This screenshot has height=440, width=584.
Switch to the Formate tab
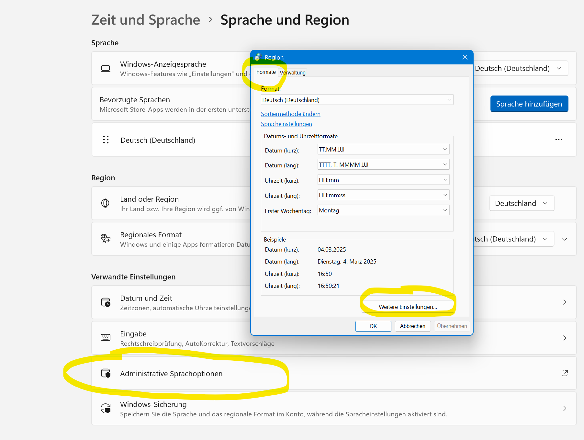[266, 72]
